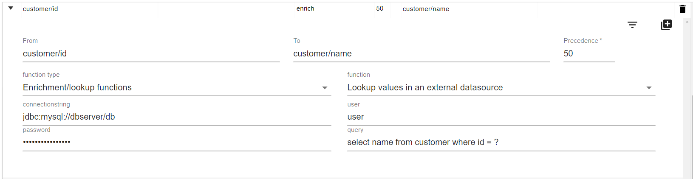
Task: Collapse the customer/id row triangle
Action: click(11, 8)
